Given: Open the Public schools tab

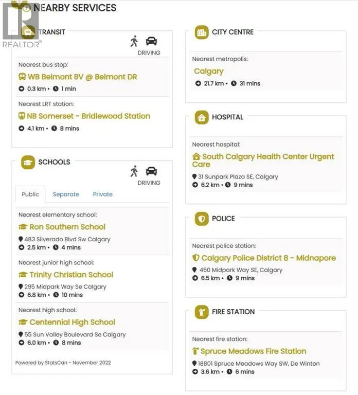Looking at the screenshot, I should (x=30, y=194).
